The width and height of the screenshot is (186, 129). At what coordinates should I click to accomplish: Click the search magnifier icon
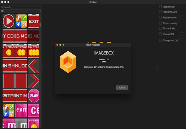click(2, 7)
